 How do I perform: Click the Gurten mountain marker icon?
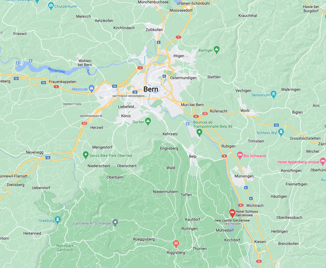pos(148,122)
